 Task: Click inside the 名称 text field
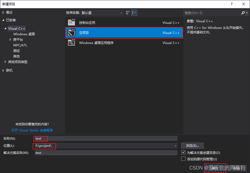click(80, 138)
